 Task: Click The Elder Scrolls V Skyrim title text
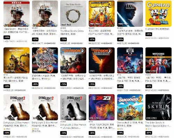[157, 124]
